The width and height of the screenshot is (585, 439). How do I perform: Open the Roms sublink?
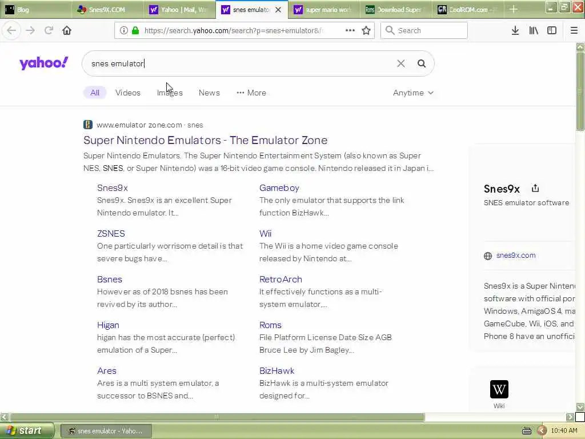coord(270,325)
